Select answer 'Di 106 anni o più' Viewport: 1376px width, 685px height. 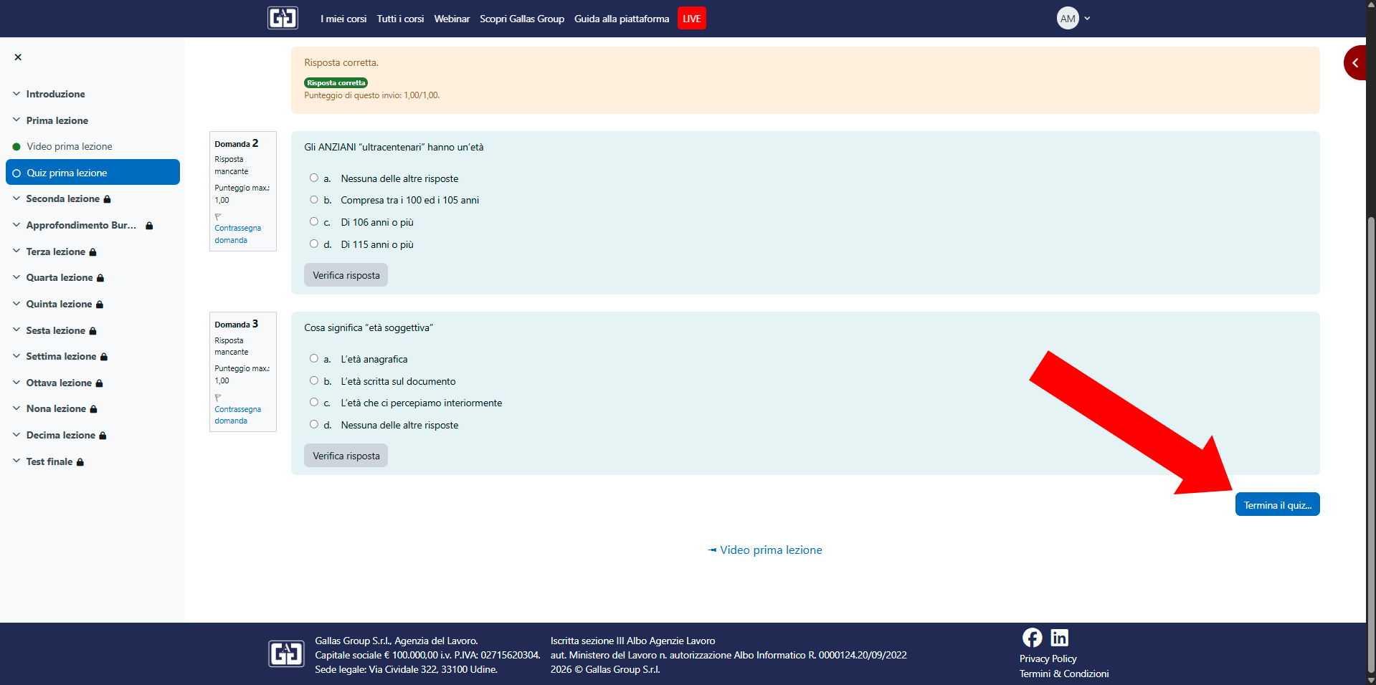tap(314, 221)
